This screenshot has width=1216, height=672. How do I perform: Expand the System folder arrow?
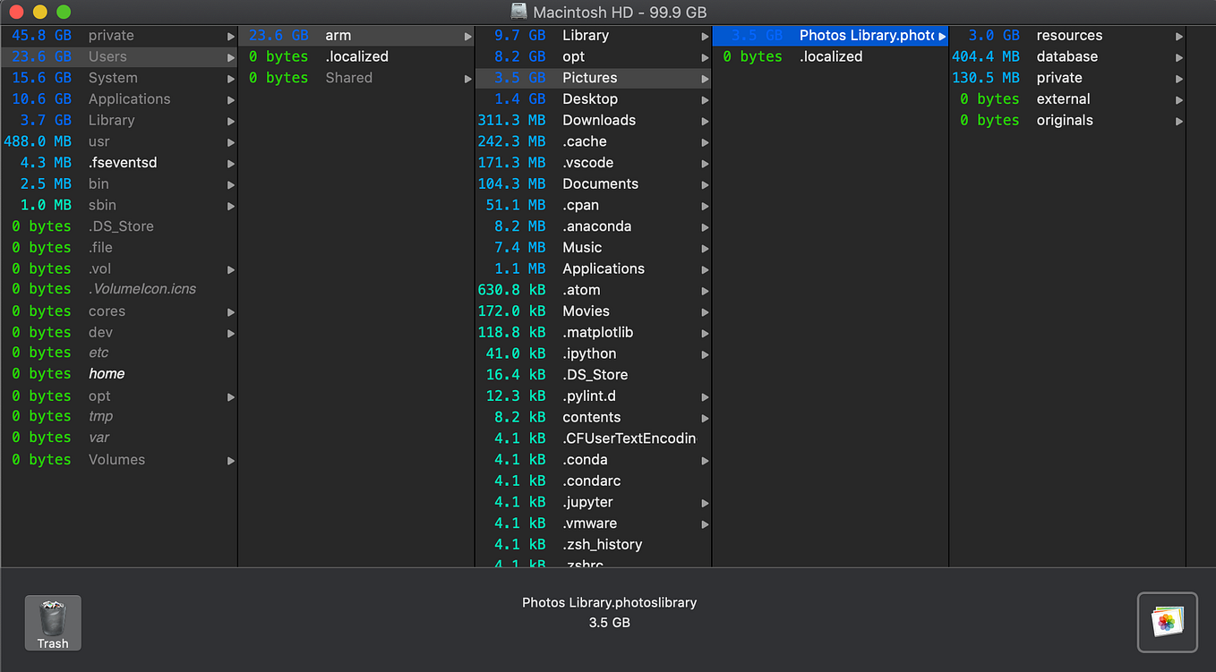[x=231, y=79]
